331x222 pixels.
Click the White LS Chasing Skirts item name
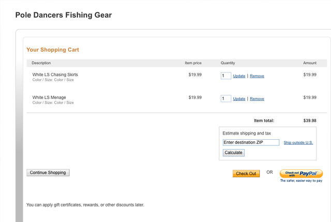pyautogui.click(x=55, y=75)
